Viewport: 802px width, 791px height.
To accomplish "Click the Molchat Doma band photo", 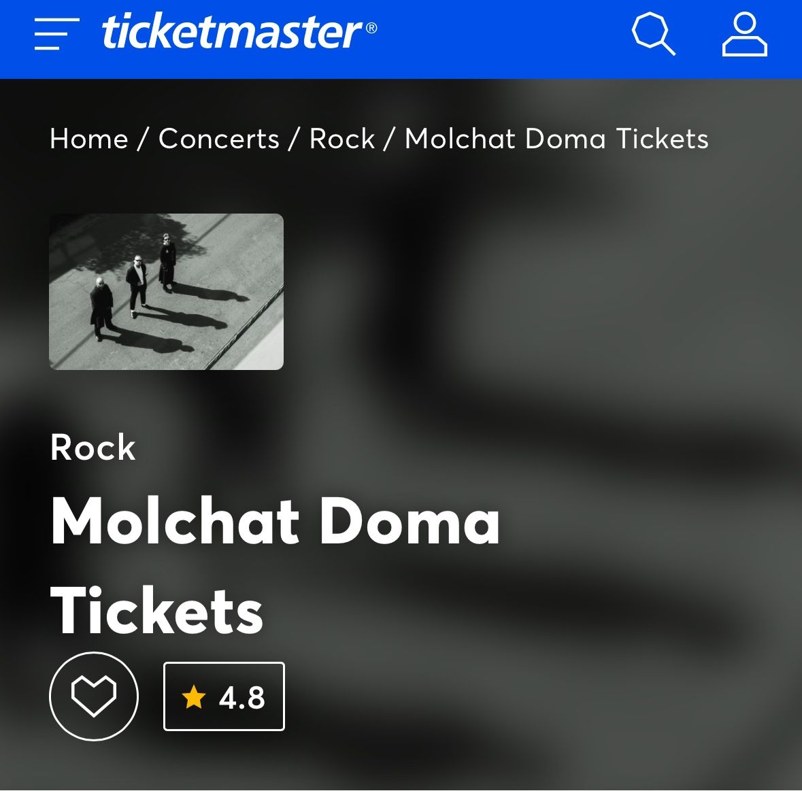I will 165,291.
